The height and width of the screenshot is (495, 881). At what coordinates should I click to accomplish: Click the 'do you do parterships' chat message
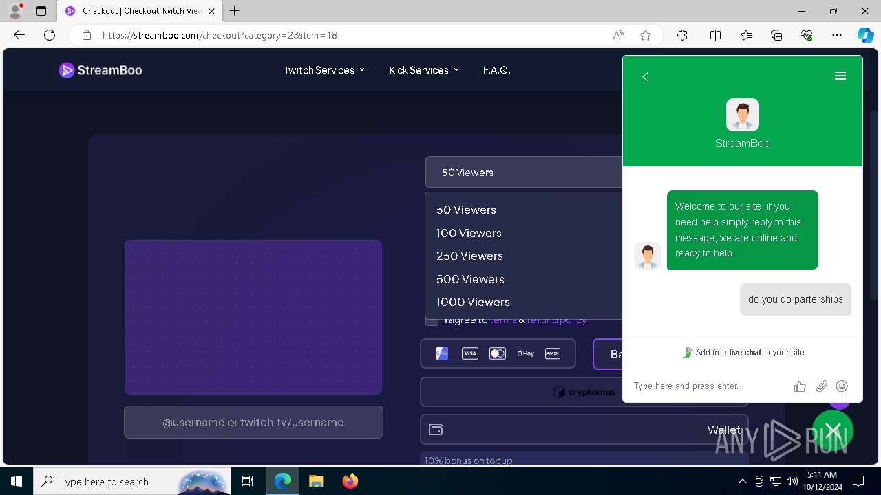pos(796,299)
